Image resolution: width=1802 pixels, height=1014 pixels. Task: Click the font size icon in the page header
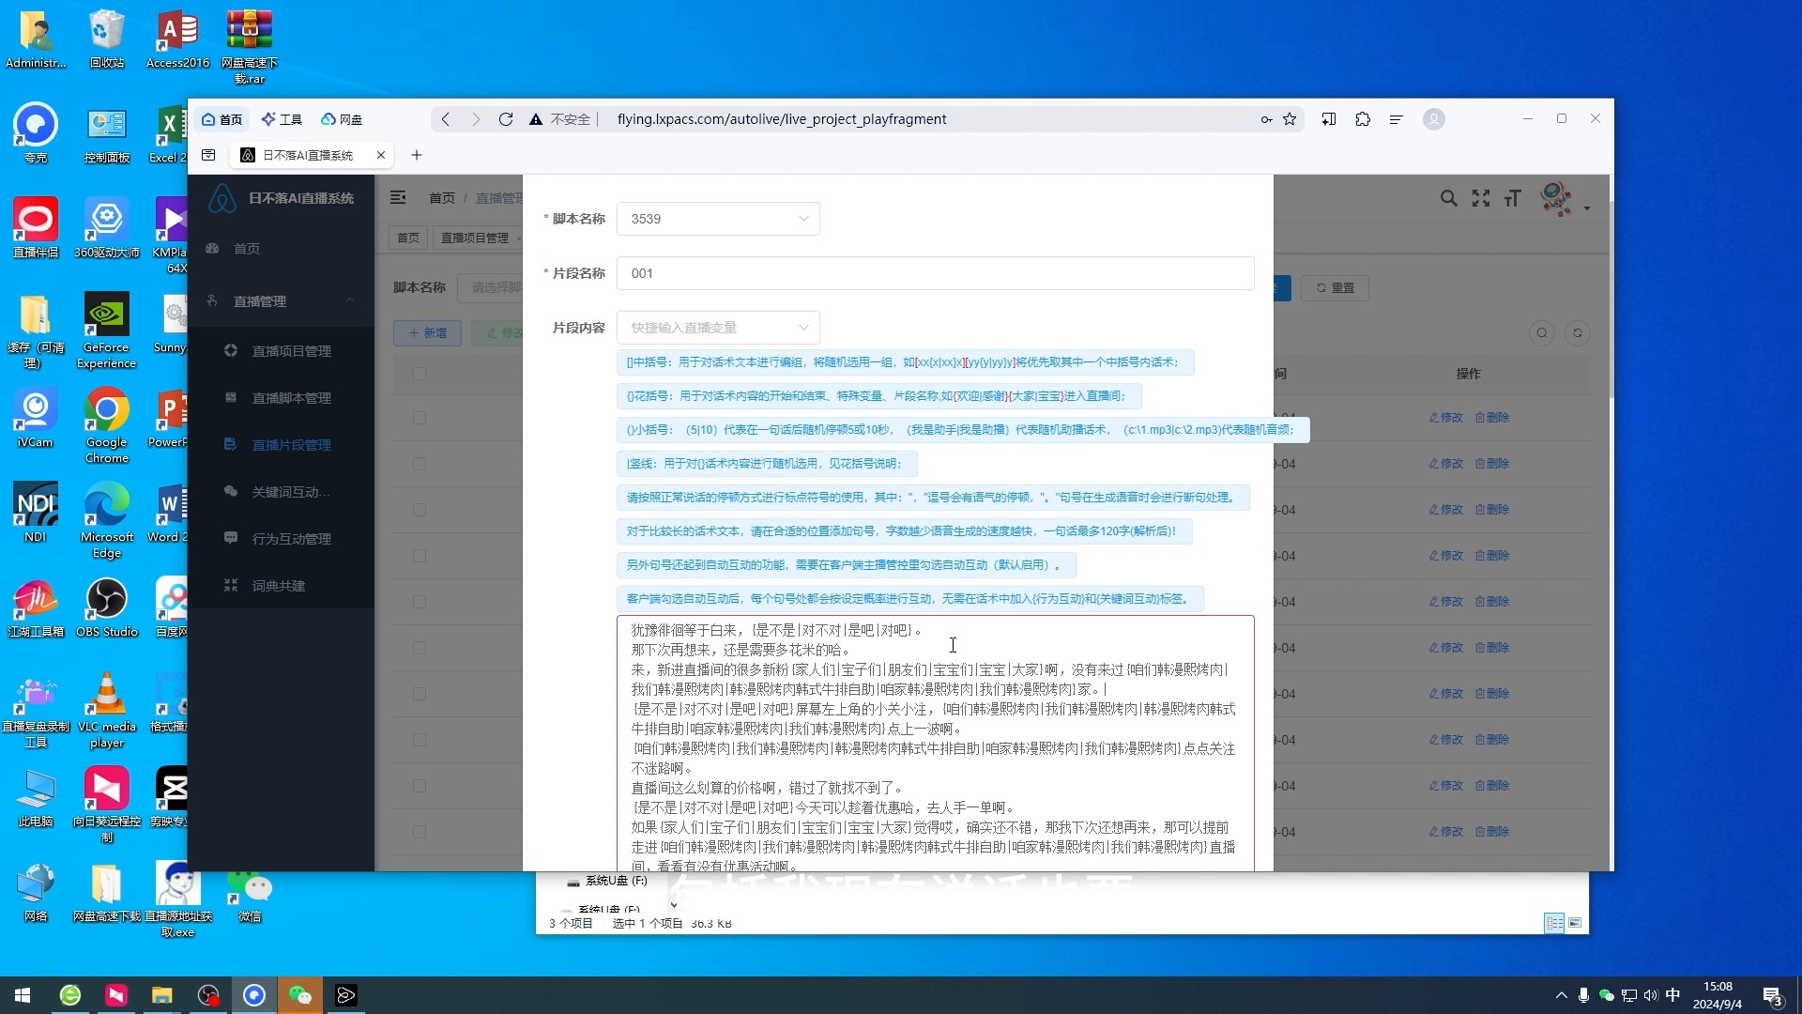point(1514,198)
